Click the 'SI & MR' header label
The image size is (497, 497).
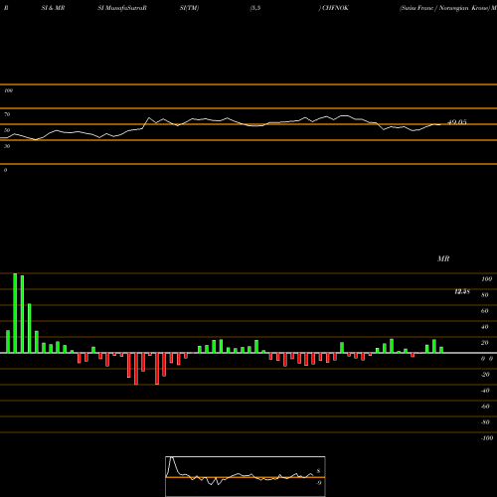pyautogui.click(x=53, y=8)
